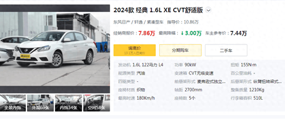Click the 7.86万 dealer price
This screenshot has width=285, height=121.
pos(147,33)
